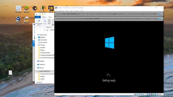
Task: Click the 146 items status text in Explorer
Action: 39,82
